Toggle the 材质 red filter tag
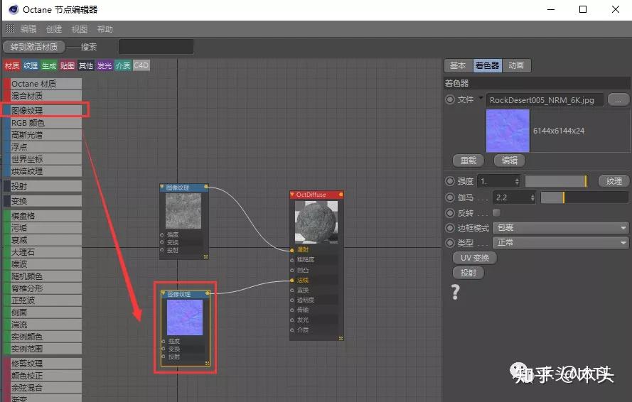The width and height of the screenshot is (632, 402). 12,65
